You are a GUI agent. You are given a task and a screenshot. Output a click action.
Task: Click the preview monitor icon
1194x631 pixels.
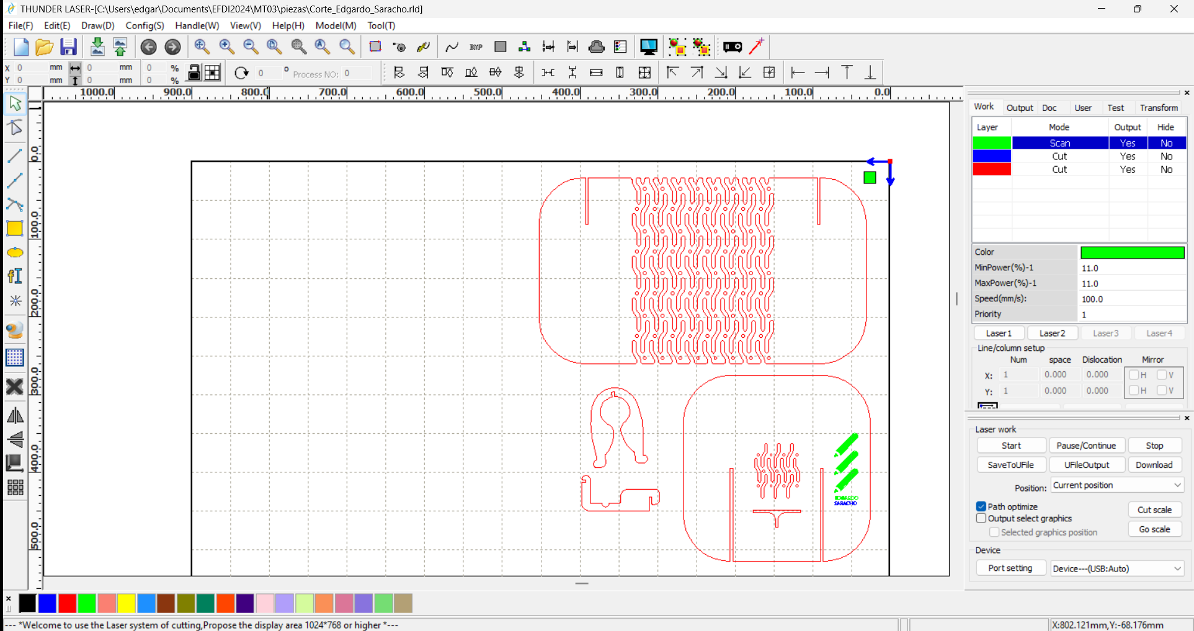click(649, 47)
